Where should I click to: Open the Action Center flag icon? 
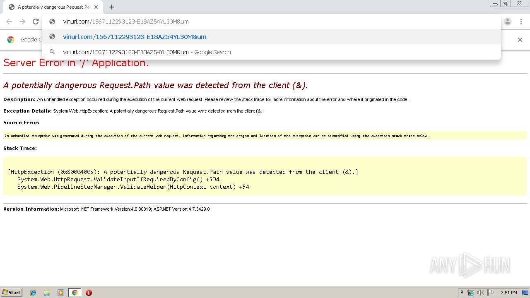coord(491,293)
